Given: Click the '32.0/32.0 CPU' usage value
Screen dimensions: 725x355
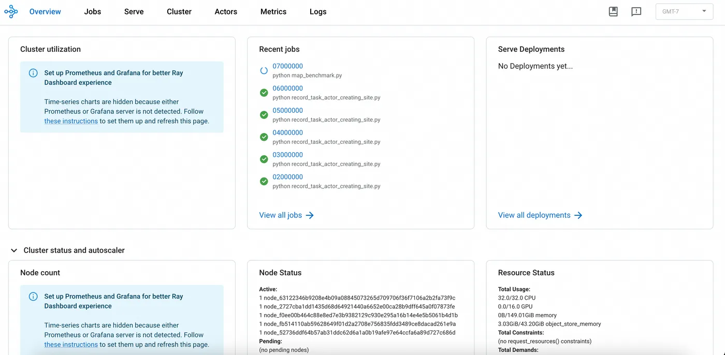Looking at the screenshot, I should coord(517,298).
